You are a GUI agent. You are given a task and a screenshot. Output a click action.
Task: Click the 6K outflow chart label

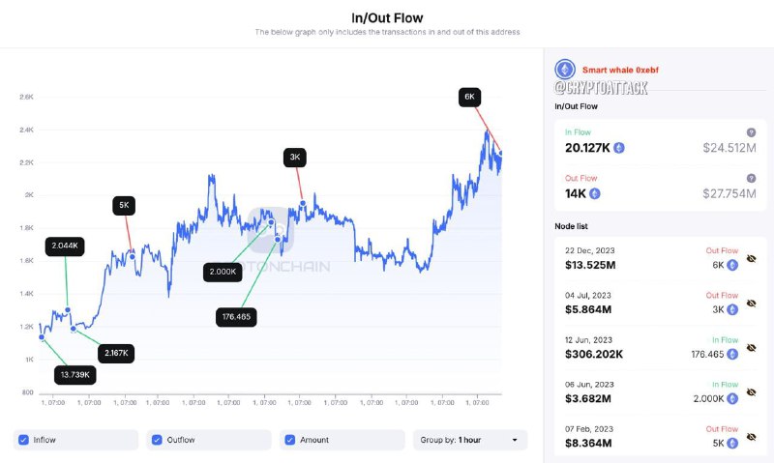469,97
